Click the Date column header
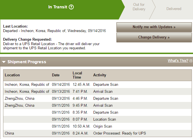The height and width of the screenshot is (139, 193). coord(56,75)
